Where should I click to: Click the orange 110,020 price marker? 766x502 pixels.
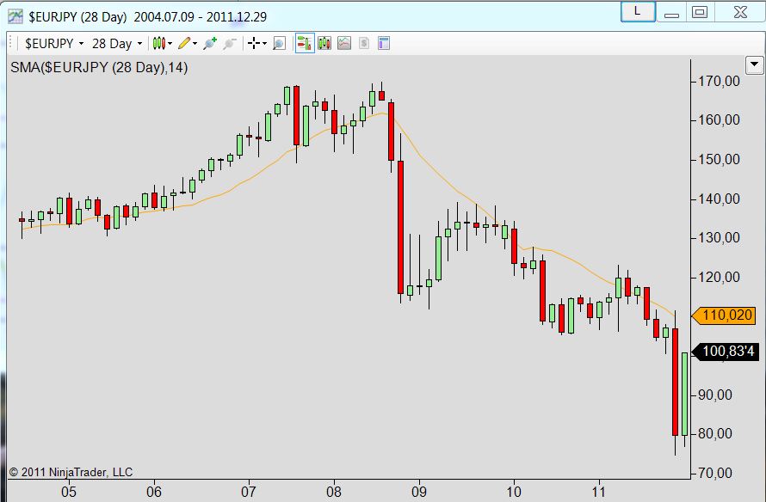point(724,315)
